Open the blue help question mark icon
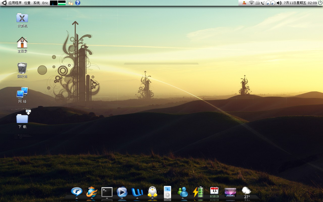The height and width of the screenshot is (202, 323). (x=78, y=3)
